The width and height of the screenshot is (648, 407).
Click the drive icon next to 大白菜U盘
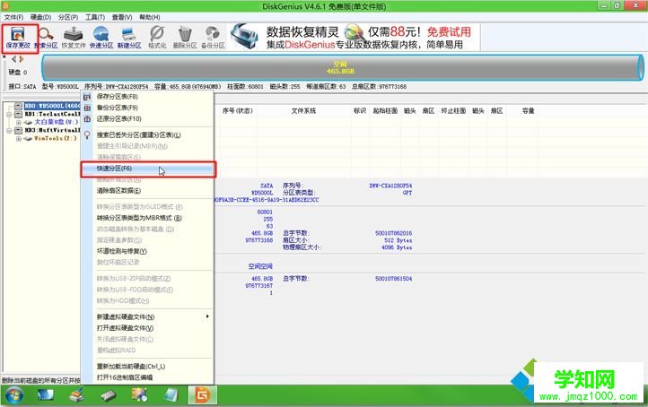[x=28, y=122]
